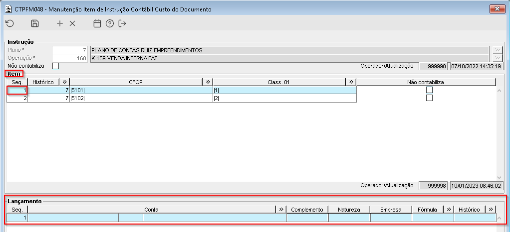510x232 pixels.
Task: Click the Fórmula column header
Action: click(x=428, y=210)
